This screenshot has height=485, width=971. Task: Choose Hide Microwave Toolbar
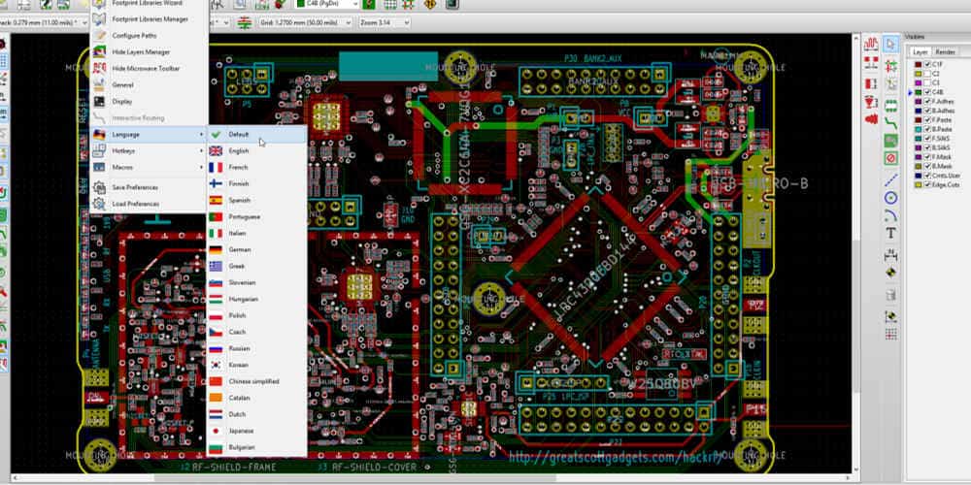[x=148, y=68]
